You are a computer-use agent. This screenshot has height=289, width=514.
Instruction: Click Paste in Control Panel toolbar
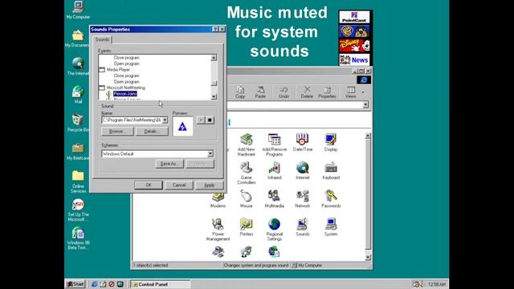pyautogui.click(x=260, y=92)
